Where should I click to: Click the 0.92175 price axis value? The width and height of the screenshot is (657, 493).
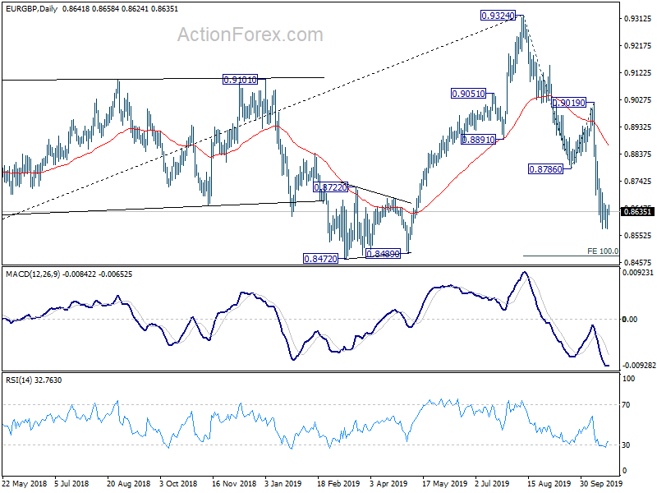[638, 46]
